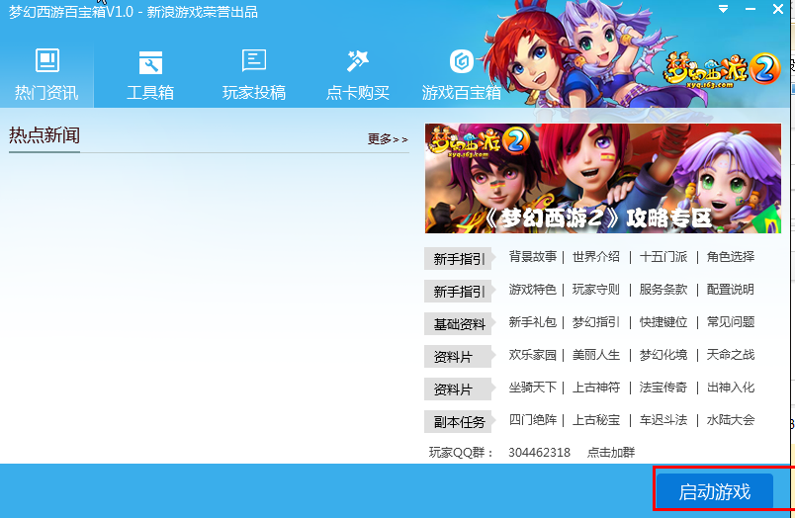The image size is (795, 518).
Task: Close the 梦幻西游百宝箱 window
Action: pyautogui.click(x=778, y=9)
